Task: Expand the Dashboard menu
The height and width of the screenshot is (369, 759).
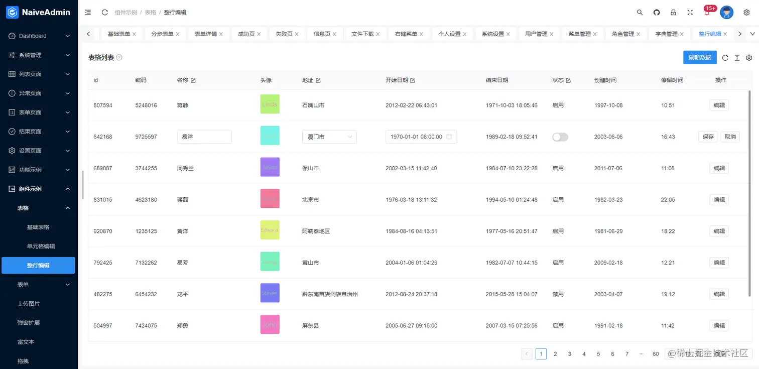Action: click(x=39, y=36)
